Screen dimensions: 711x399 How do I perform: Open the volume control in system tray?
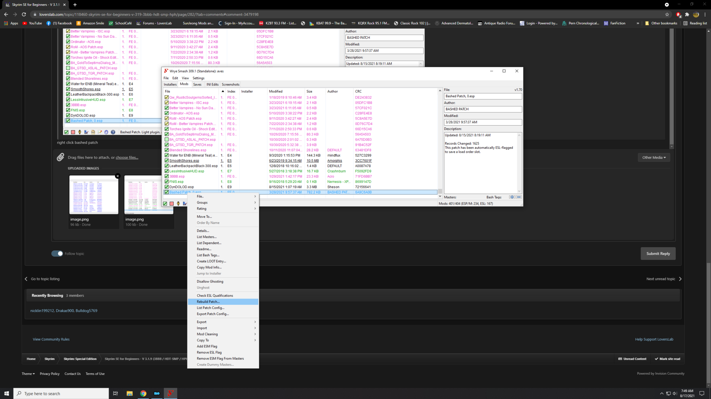675,393
